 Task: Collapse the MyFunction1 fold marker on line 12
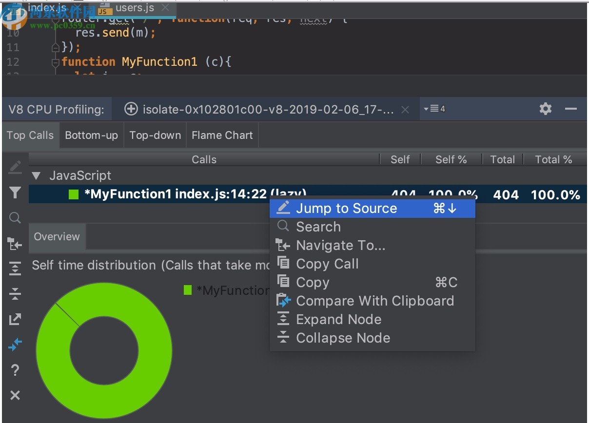click(x=55, y=62)
